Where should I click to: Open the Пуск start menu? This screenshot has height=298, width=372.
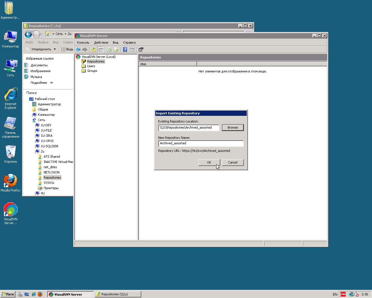[x=8, y=294]
